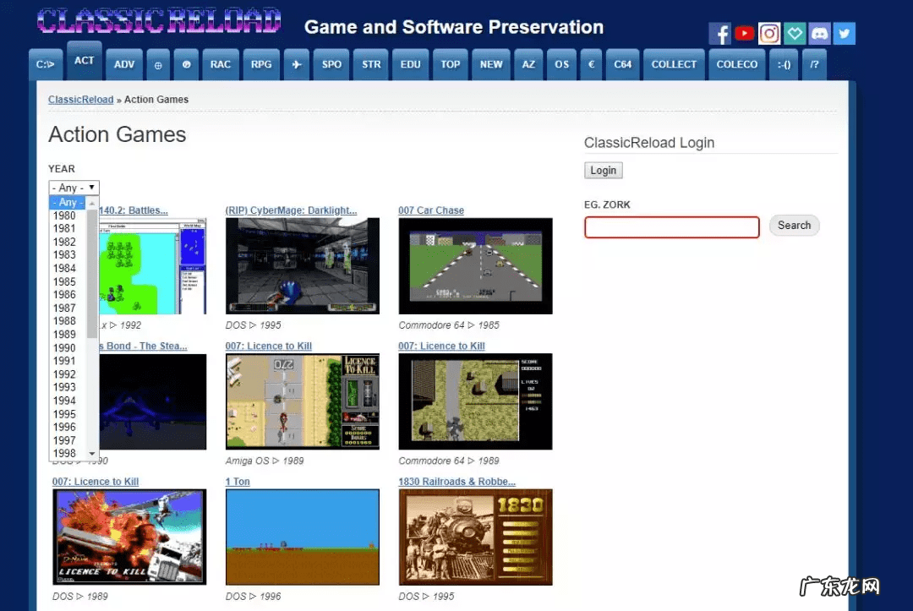Open the NEW tab
This screenshot has height=611, width=913.
(491, 64)
